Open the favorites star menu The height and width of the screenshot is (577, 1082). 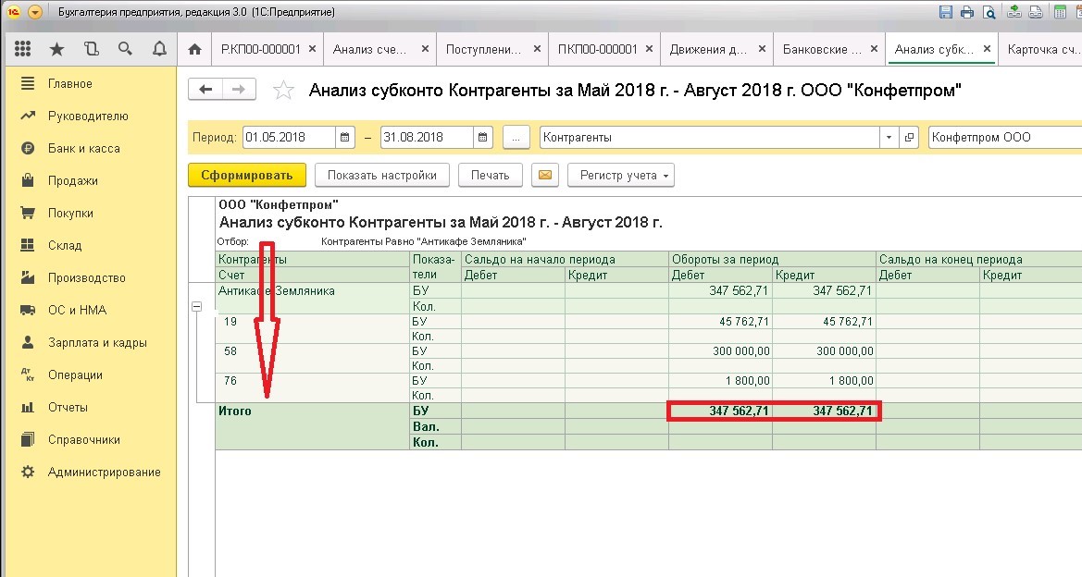click(56, 47)
